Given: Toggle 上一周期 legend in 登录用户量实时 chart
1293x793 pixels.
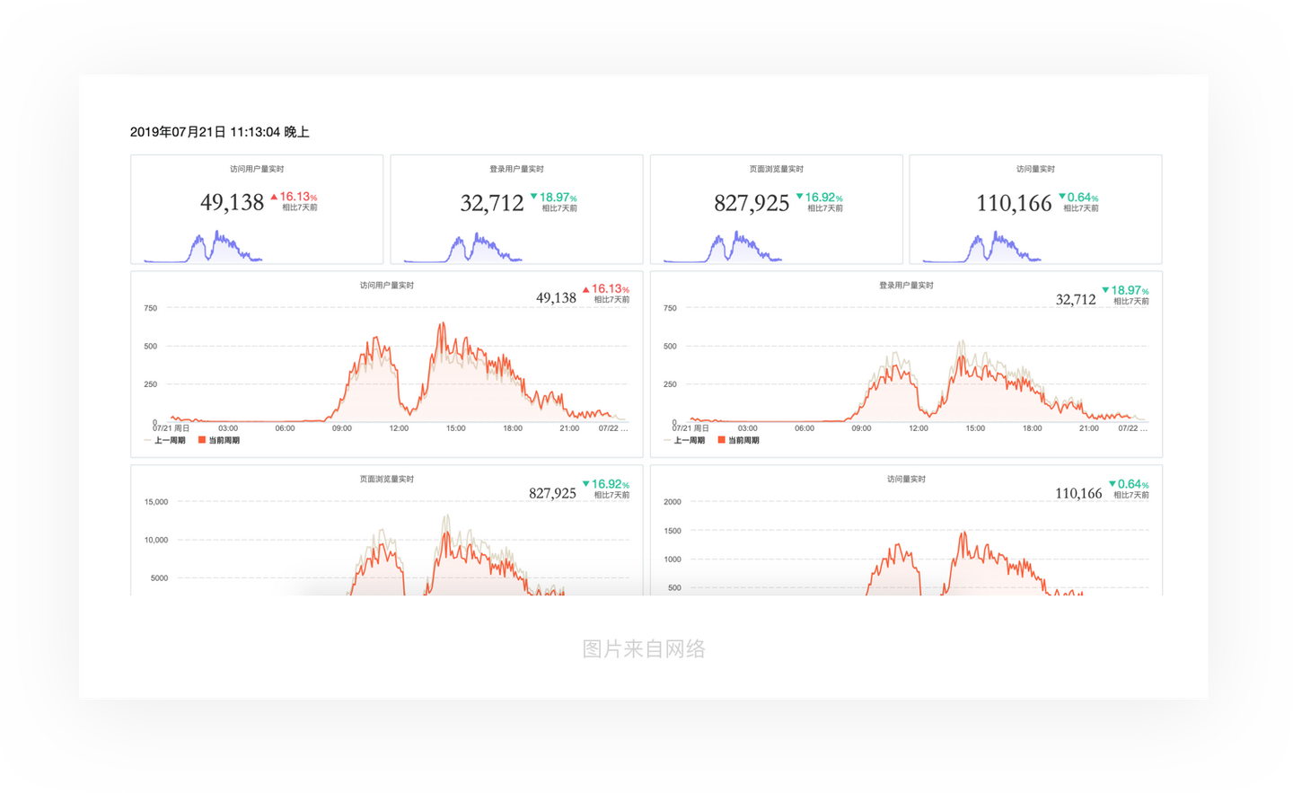Looking at the screenshot, I should [x=685, y=441].
